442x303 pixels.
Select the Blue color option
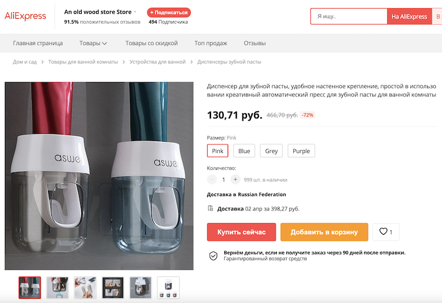[x=244, y=151]
